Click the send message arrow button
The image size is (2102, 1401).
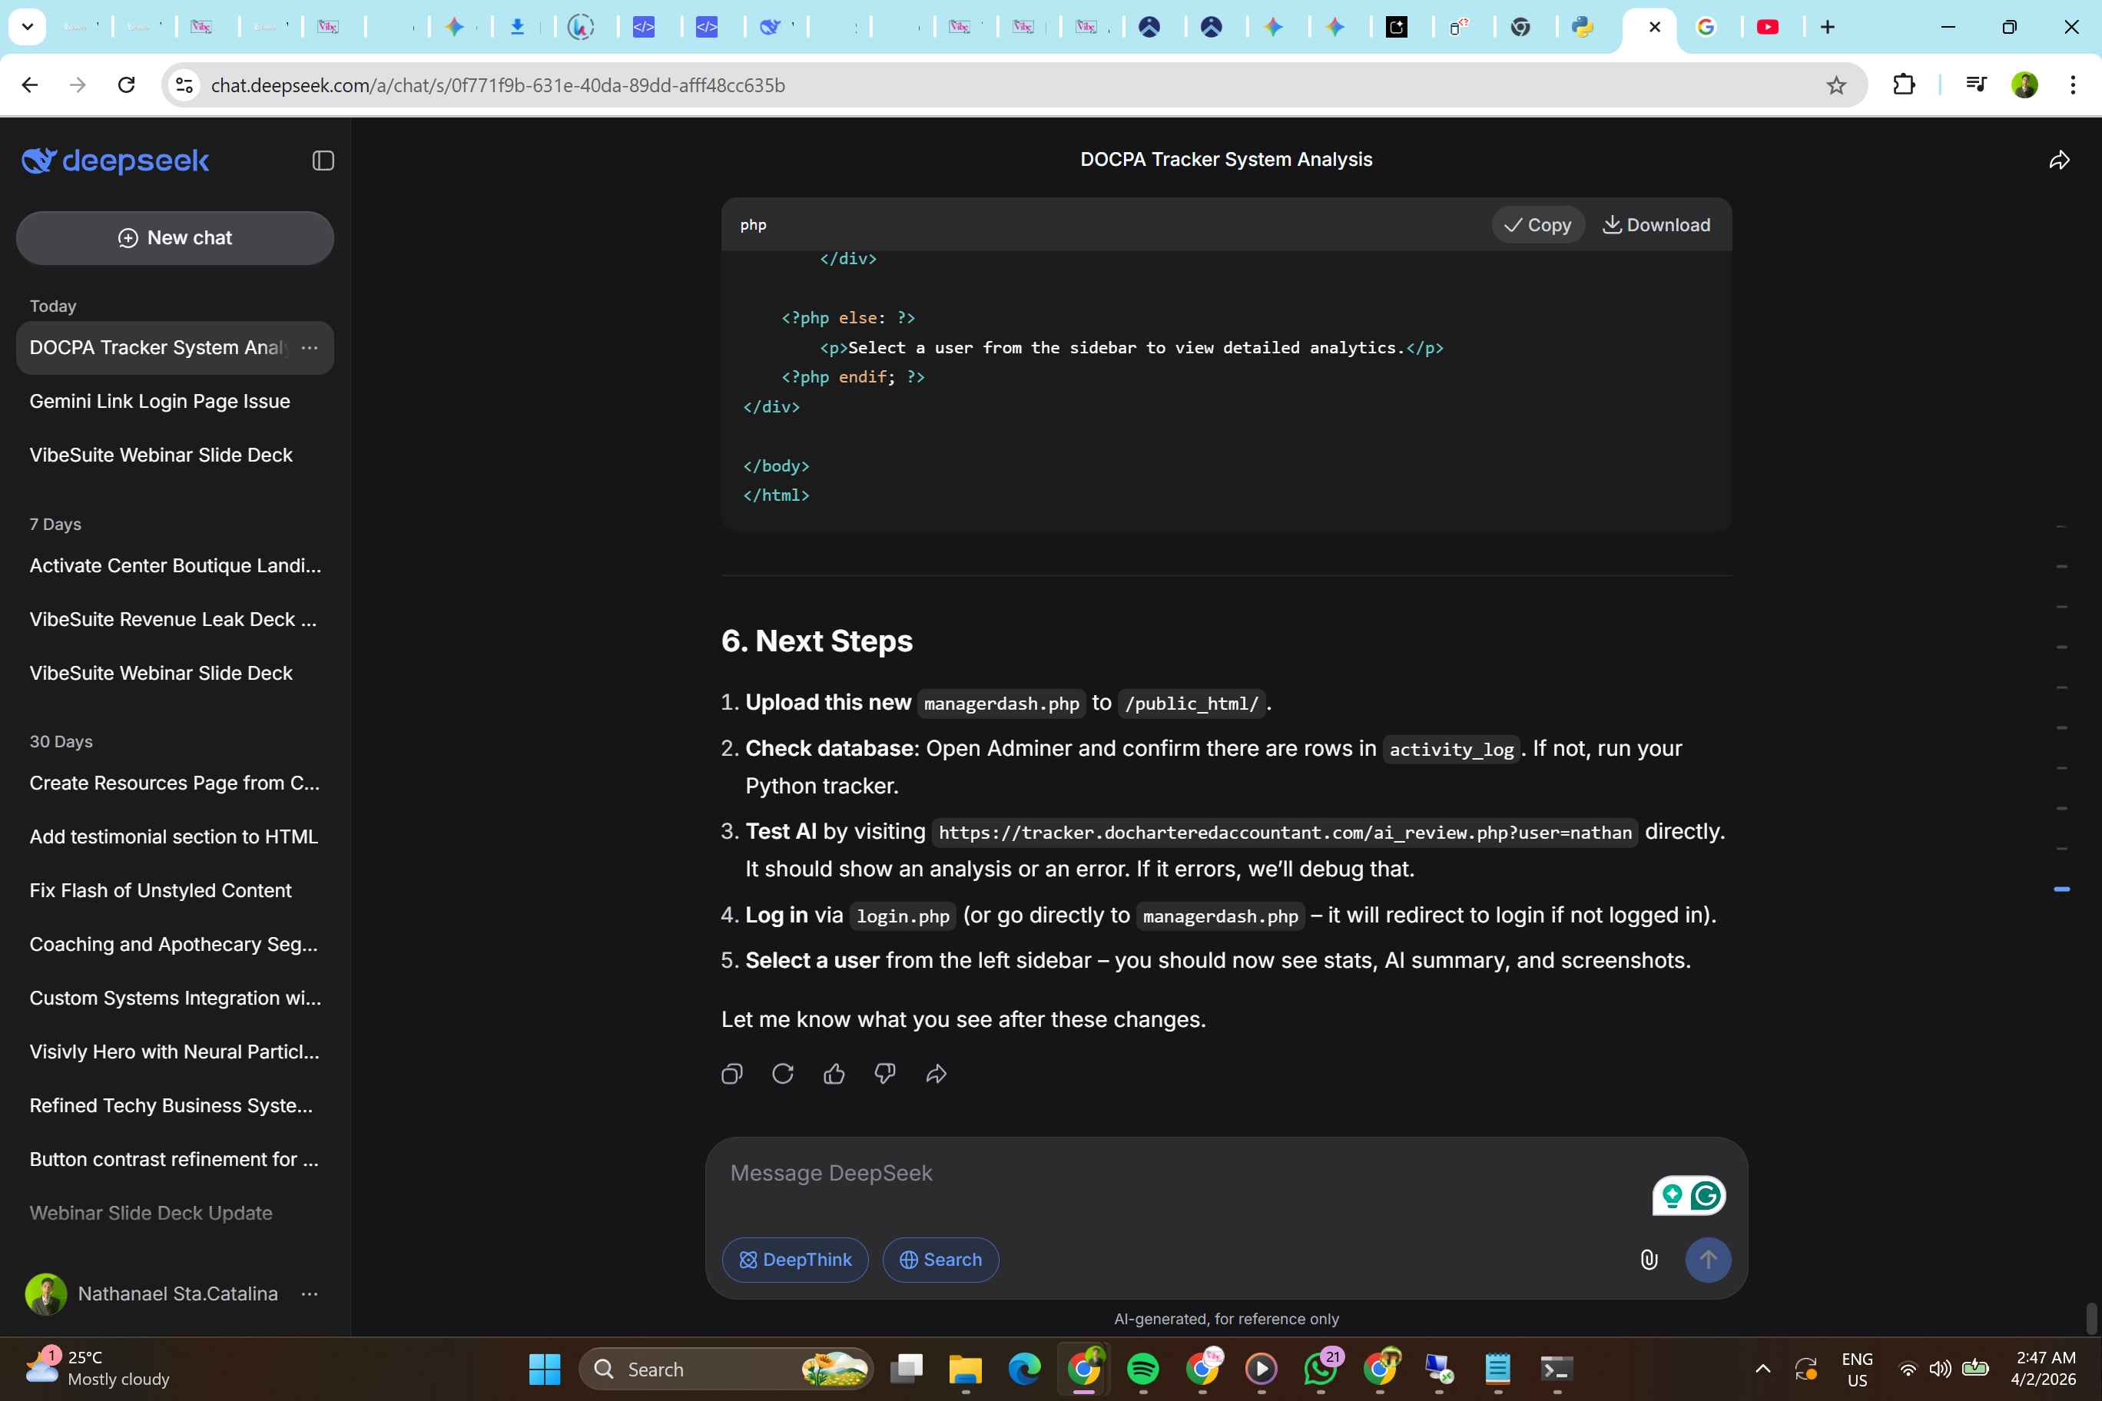coord(1707,1260)
